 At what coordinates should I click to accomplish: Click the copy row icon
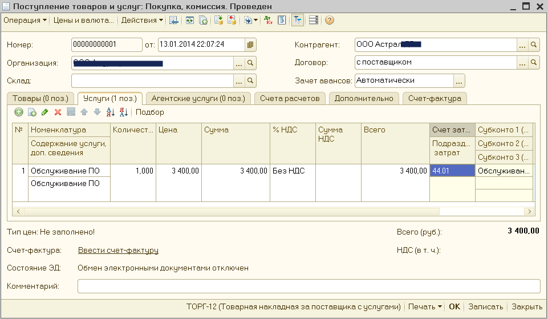click(x=32, y=112)
